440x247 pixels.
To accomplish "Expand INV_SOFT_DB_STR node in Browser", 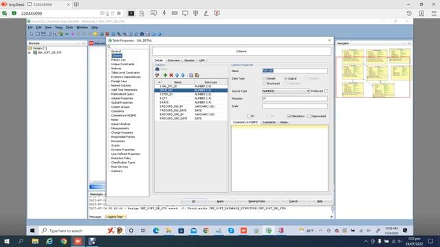I will tap(30, 53).
